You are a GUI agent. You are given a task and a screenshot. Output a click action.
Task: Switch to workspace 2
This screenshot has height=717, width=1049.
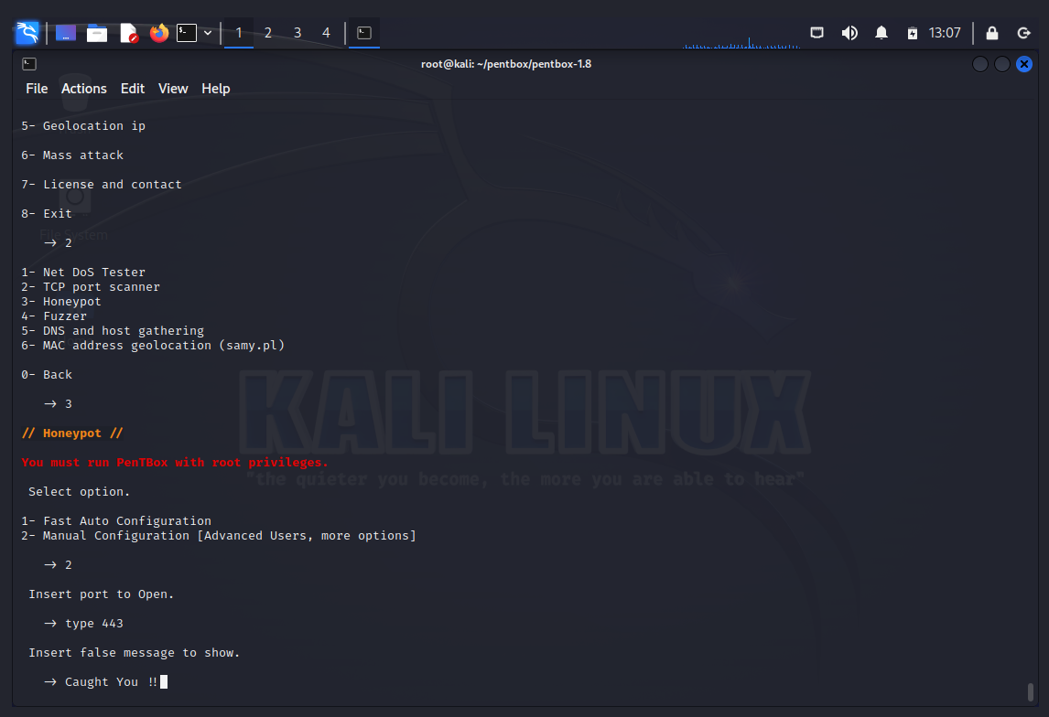point(268,33)
